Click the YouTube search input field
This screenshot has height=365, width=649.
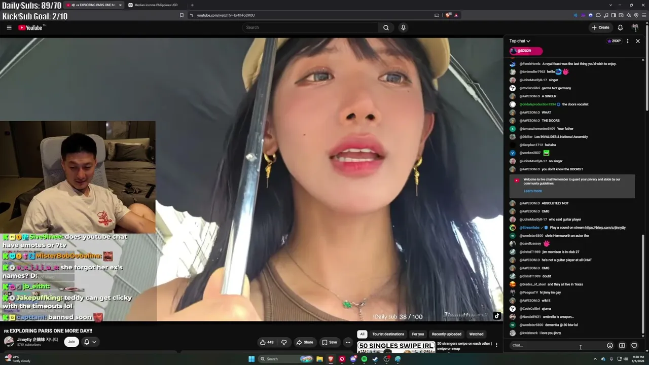click(310, 27)
